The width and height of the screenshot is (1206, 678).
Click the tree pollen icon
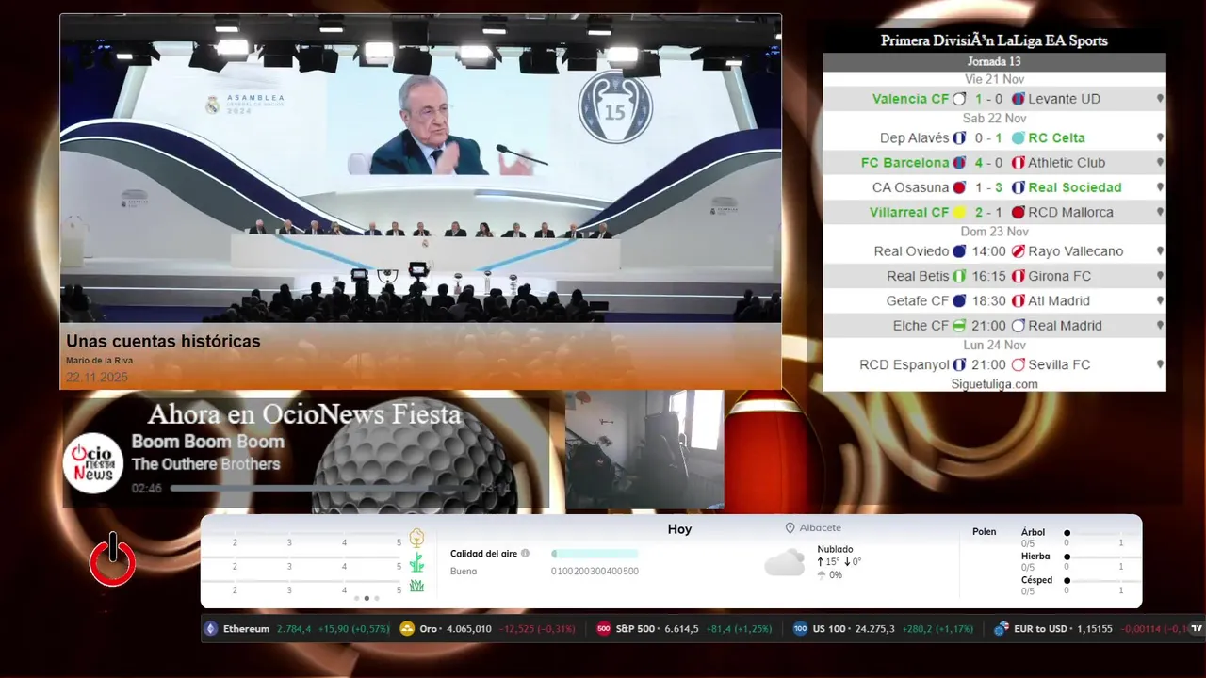point(416,538)
